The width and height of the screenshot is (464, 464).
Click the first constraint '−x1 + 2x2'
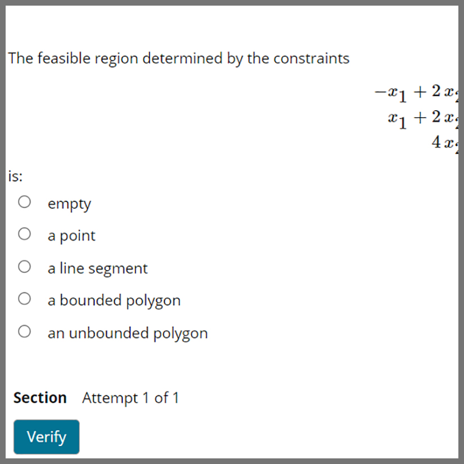pyautogui.click(x=416, y=93)
